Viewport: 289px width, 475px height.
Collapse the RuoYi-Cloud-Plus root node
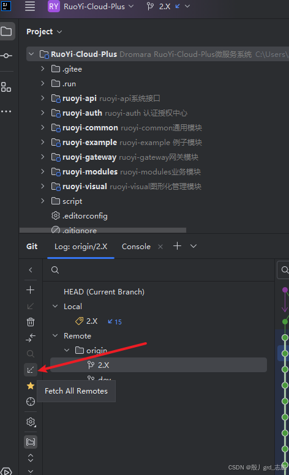[31, 54]
